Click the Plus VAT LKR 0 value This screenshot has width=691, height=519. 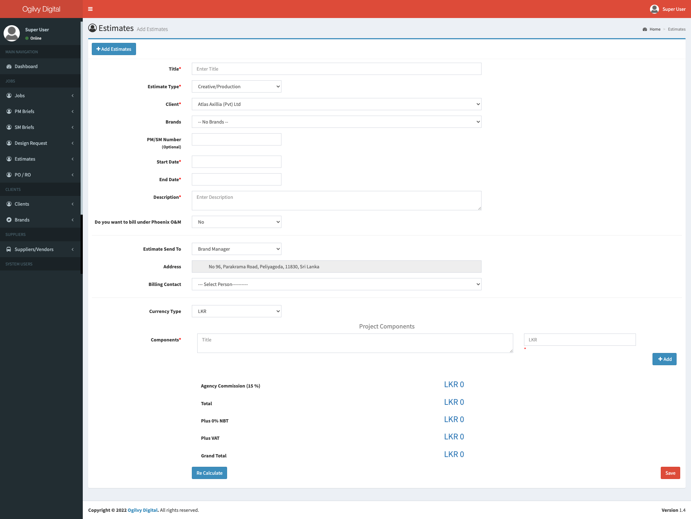point(454,437)
